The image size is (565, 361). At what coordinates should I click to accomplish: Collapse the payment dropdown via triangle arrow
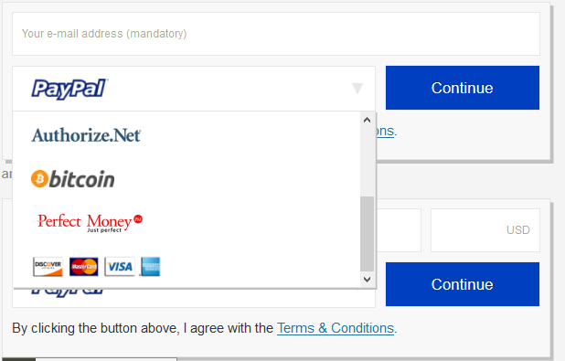(x=357, y=89)
